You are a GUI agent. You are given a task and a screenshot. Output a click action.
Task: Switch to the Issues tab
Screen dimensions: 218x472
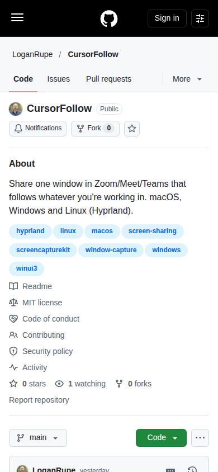[58, 79]
